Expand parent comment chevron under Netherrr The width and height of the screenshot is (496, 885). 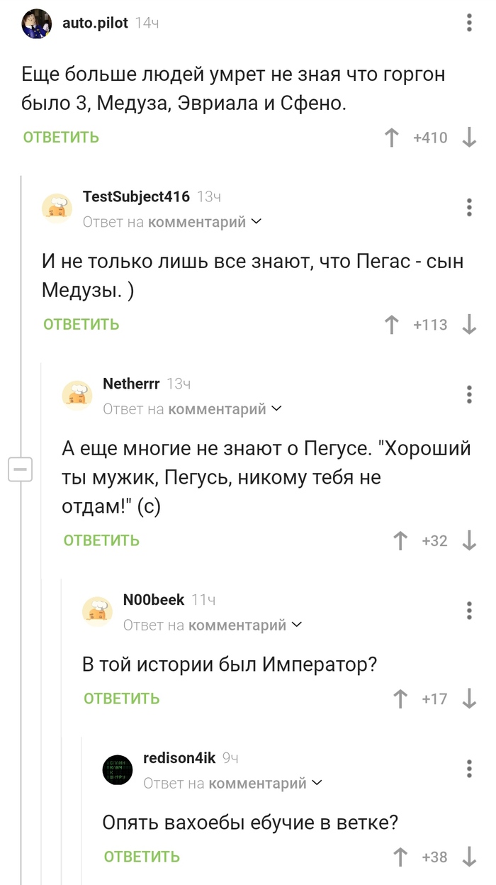tap(276, 409)
